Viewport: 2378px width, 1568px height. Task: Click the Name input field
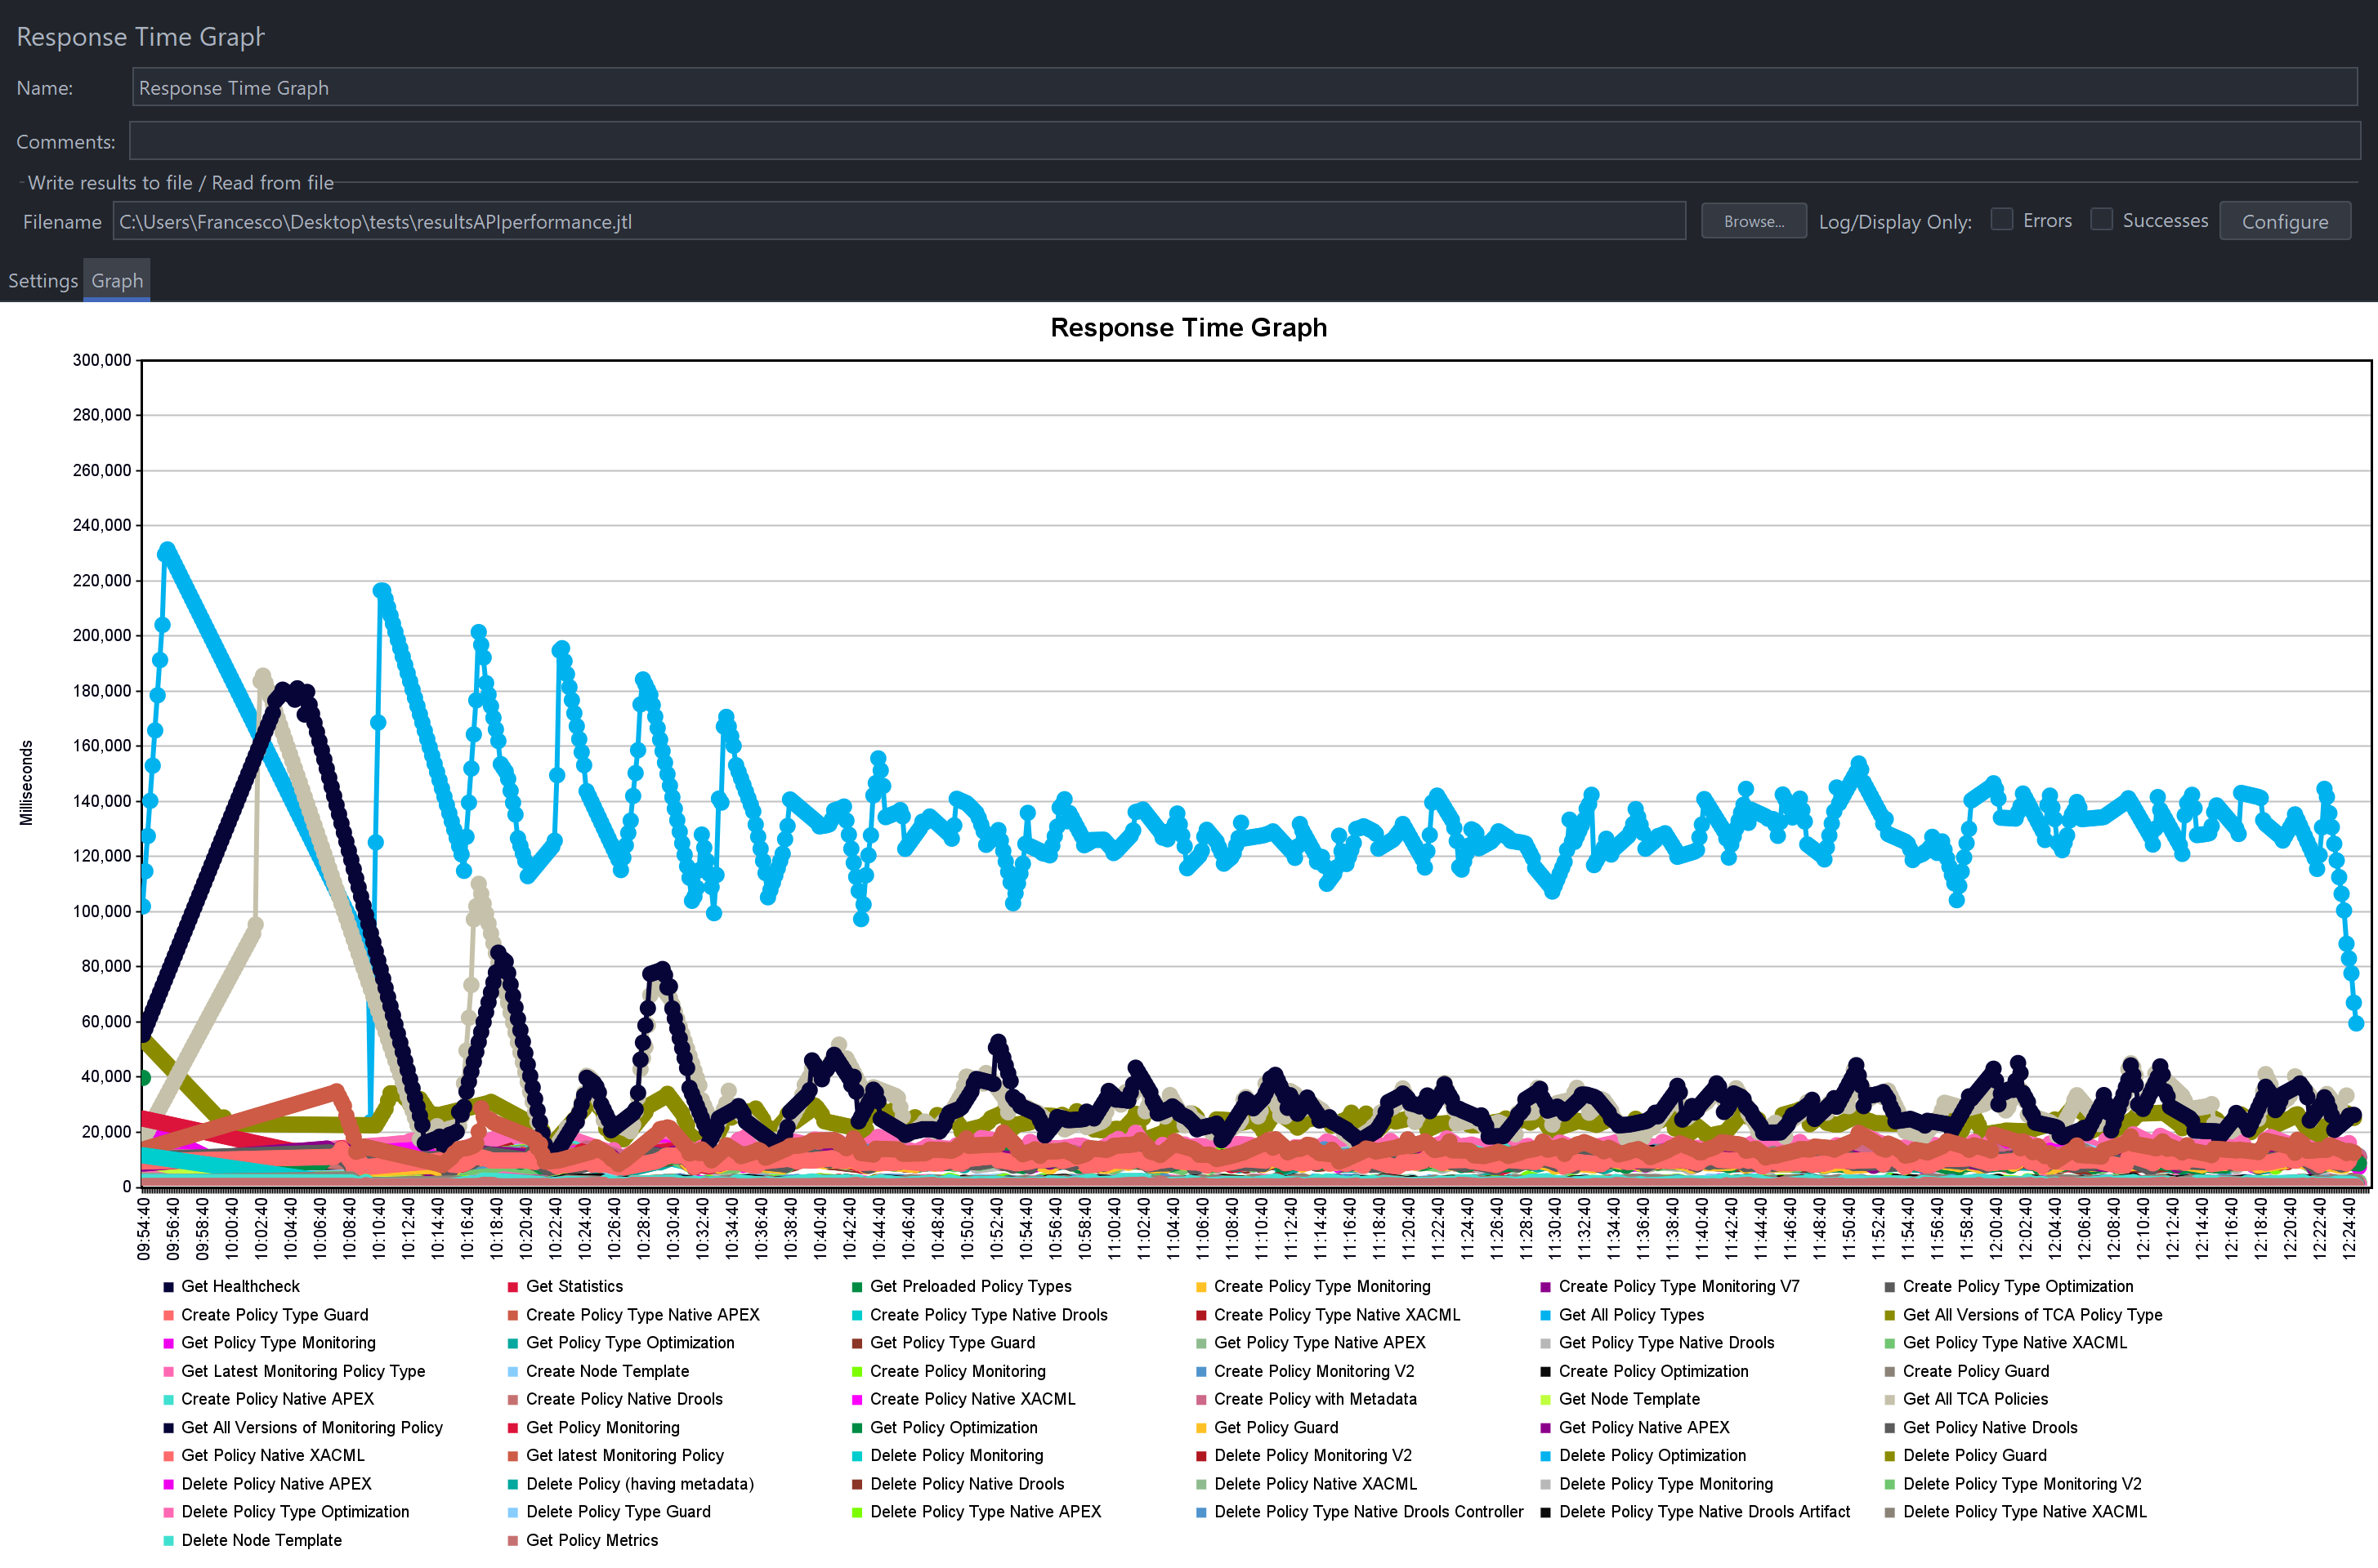click(x=1245, y=87)
